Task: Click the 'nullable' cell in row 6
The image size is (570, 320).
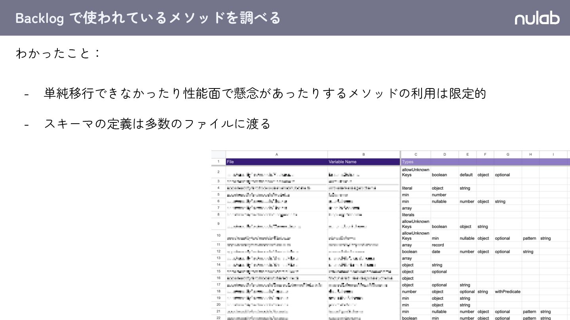Action: coord(445,201)
